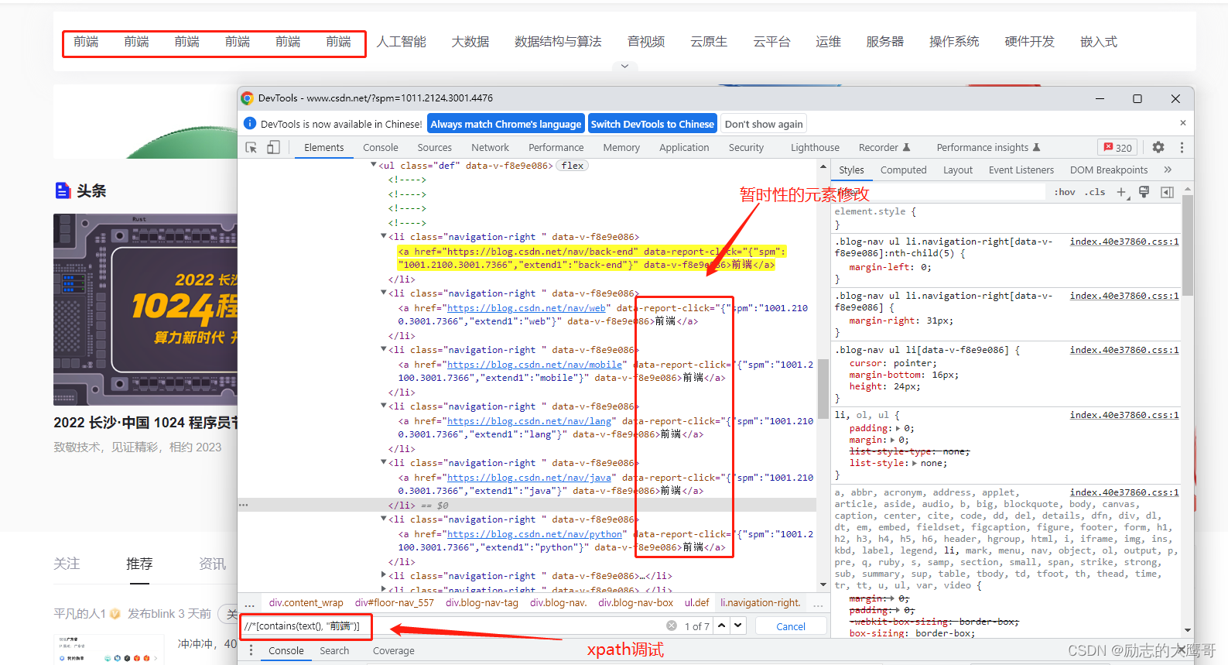Activate the inspect element picker icon
The width and height of the screenshot is (1228, 665).
[x=251, y=147]
